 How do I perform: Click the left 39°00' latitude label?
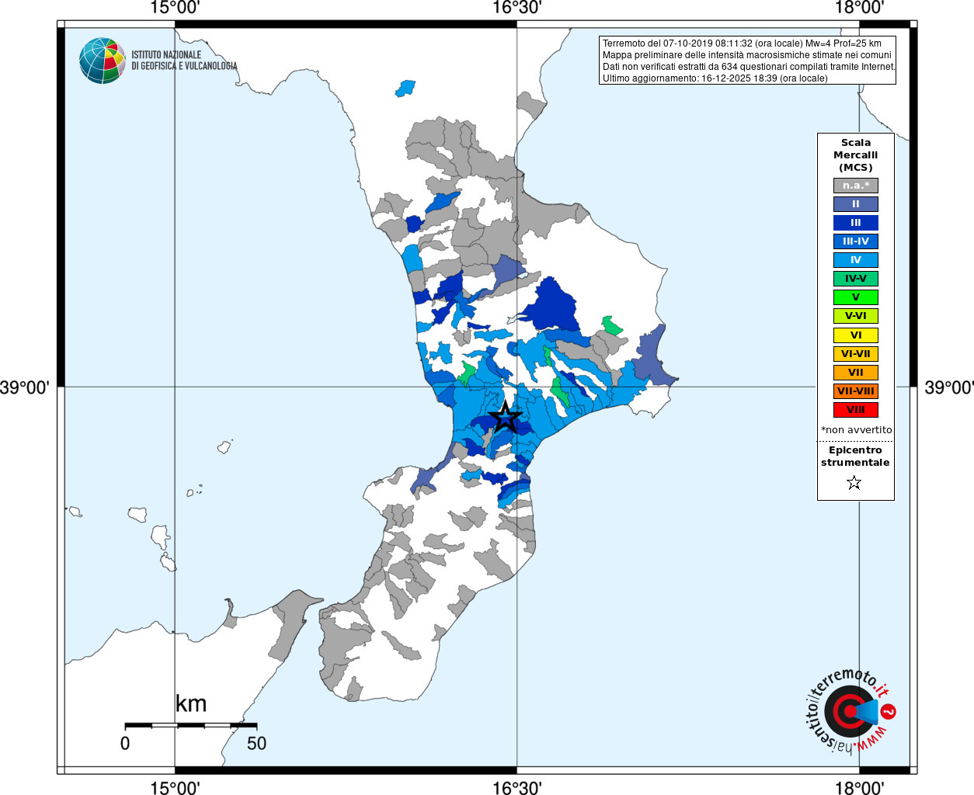coord(25,387)
